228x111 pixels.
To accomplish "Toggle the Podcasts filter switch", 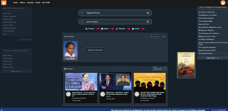I will pos(128,29).
